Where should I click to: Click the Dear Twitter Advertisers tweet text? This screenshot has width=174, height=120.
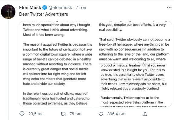point(44,14)
